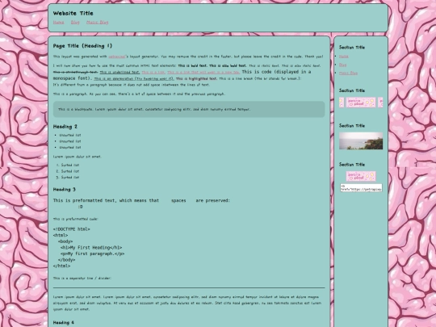Click the '<!DOCTYPE html>' preformatted code line
Viewport: 436px width, 327px height.
click(x=72, y=229)
